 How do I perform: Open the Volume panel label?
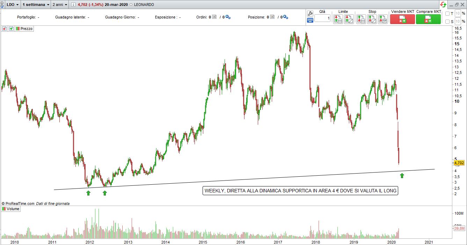pyautogui.click(x=11, y=209)
